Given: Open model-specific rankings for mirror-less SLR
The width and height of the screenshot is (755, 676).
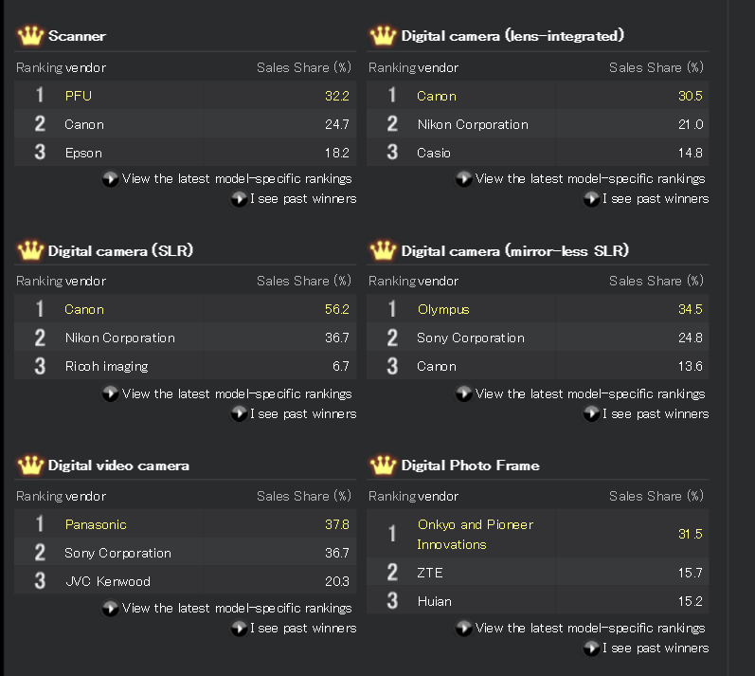Looking at the screenshot, I should pyautogui.click(x=590, y=393).
